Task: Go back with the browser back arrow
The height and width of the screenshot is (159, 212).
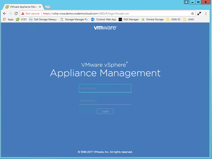Action: tap(5, 14)
